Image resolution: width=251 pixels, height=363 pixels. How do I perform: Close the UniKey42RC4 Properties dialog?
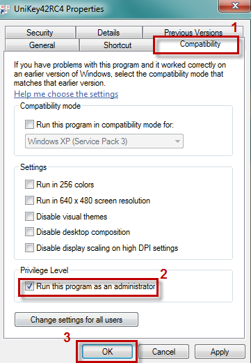click(x=234, y=6)
